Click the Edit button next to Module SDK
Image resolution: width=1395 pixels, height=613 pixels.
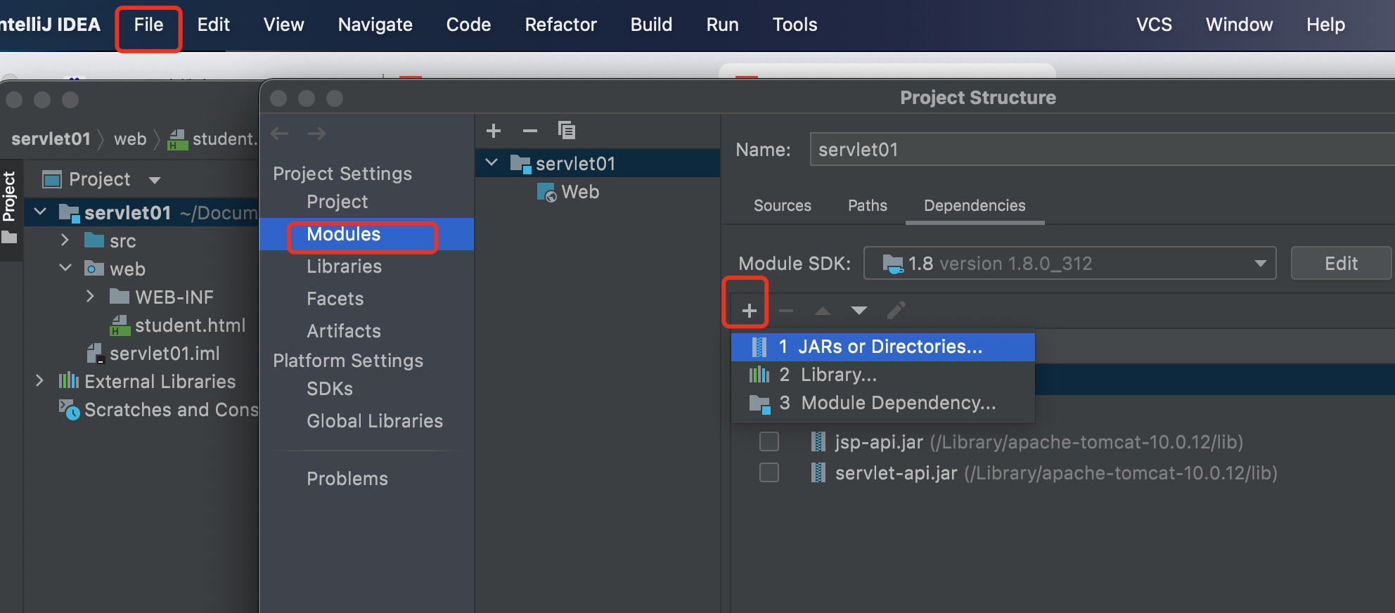(x=1341, y=264)
